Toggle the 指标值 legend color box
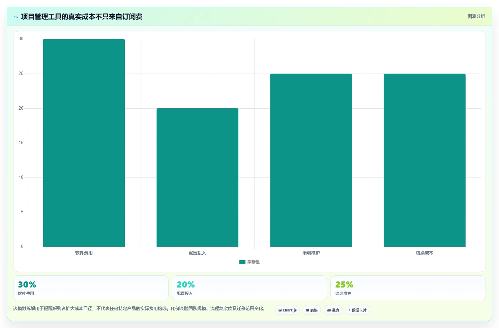The width and height of the screenshot is (499, 328). point(242,262)
